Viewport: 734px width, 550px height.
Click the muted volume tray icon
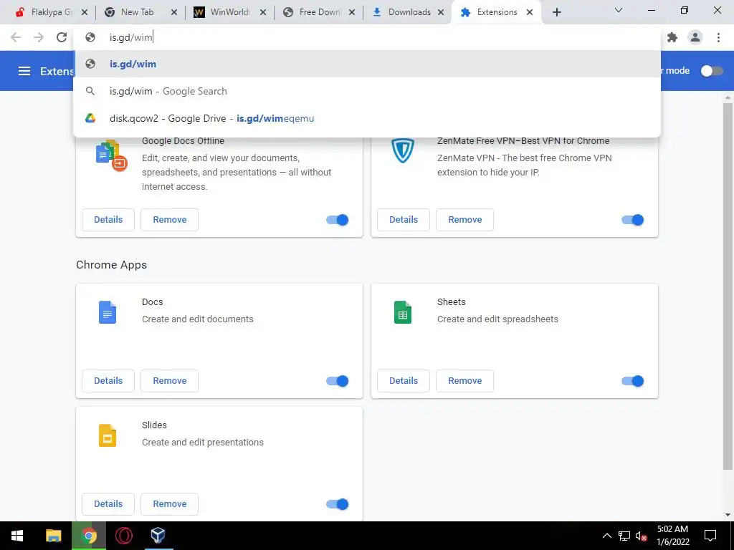[642, 536]
